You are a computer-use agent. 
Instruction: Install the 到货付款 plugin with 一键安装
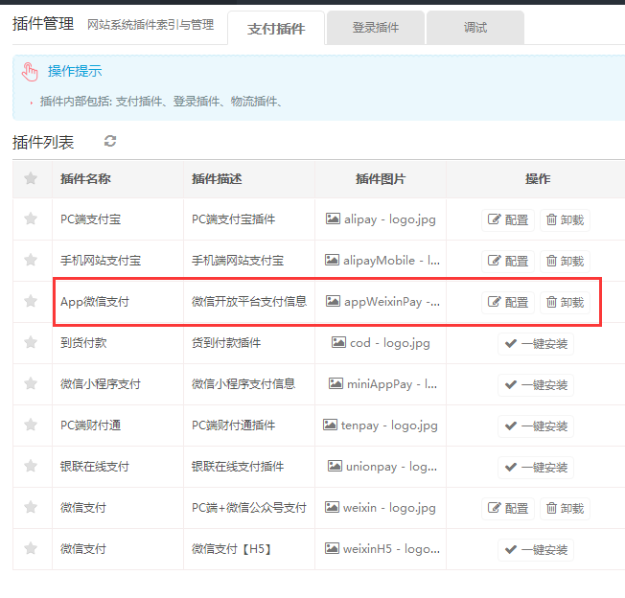click(x=535, y=343)
